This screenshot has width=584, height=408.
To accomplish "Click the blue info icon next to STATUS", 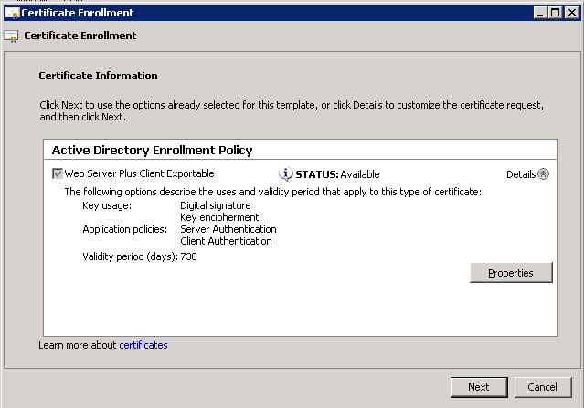I will (286, 173).
